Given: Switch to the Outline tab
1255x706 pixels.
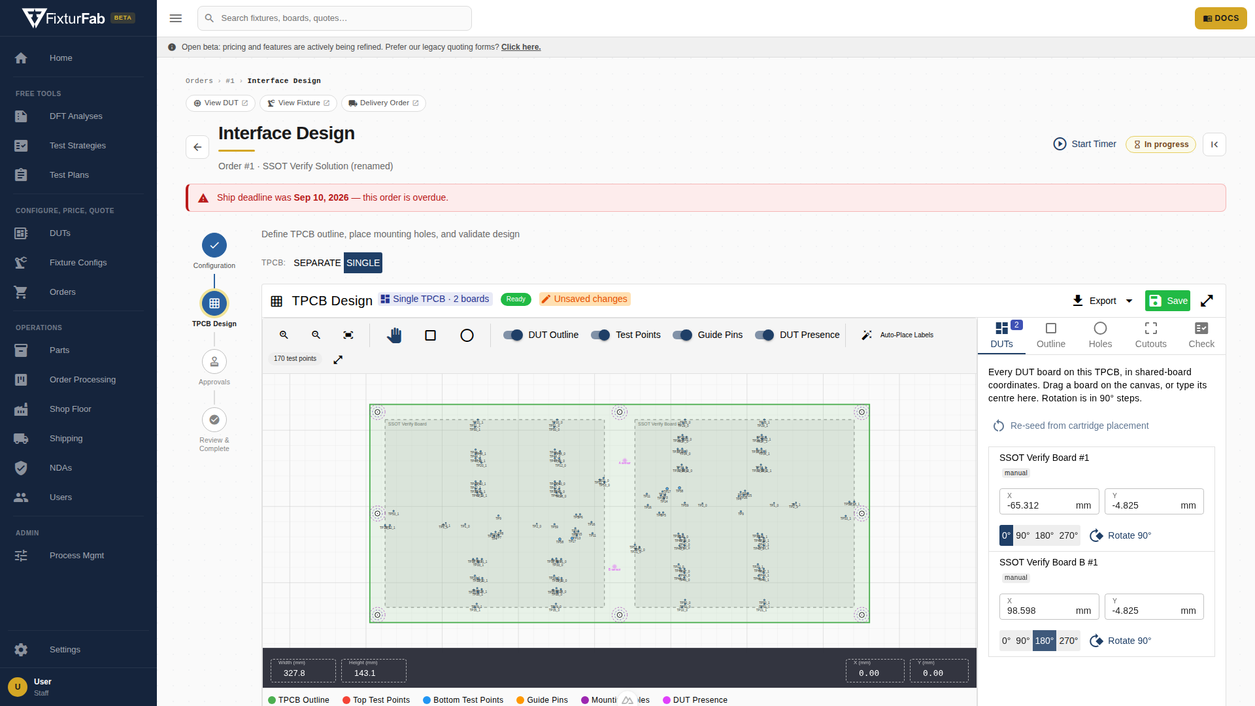Looking at the screenshot, I should [x=1051, y=335].
